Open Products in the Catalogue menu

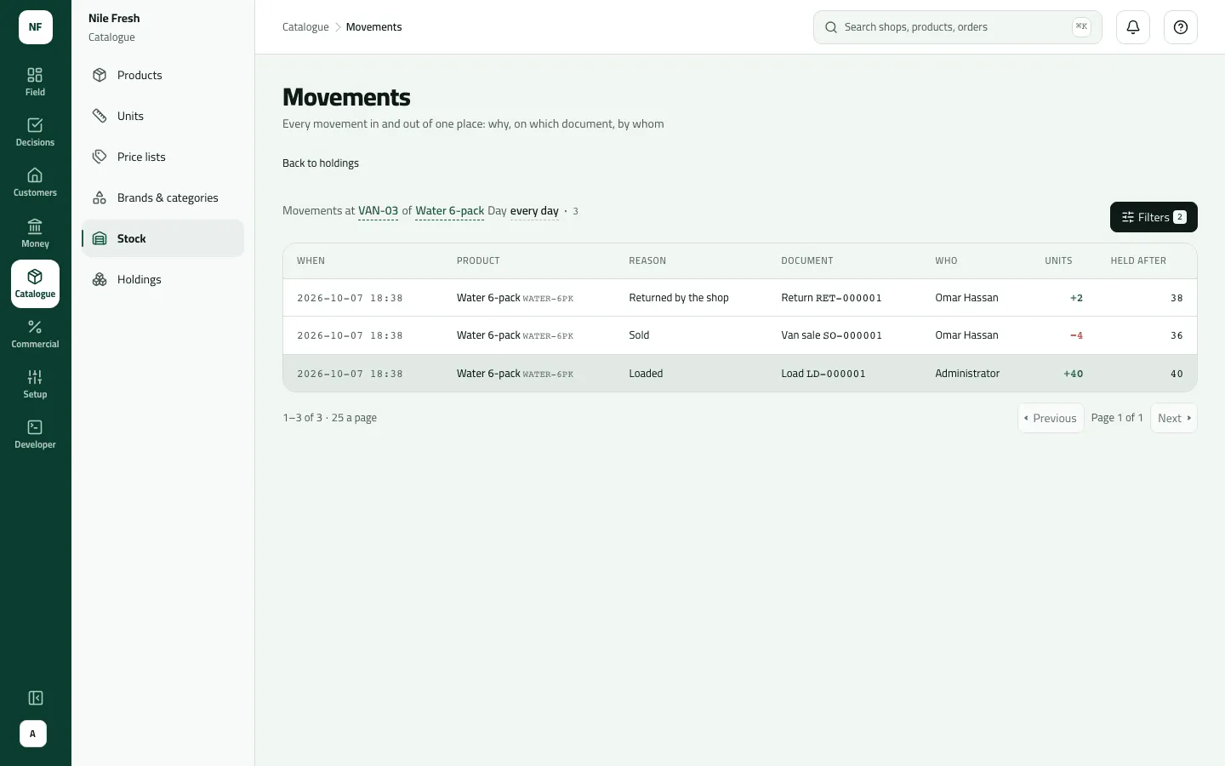pos(162,75)
